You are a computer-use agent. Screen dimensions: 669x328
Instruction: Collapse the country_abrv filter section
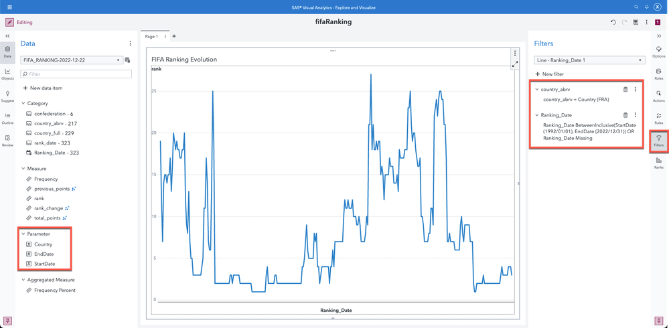point(536,90)
